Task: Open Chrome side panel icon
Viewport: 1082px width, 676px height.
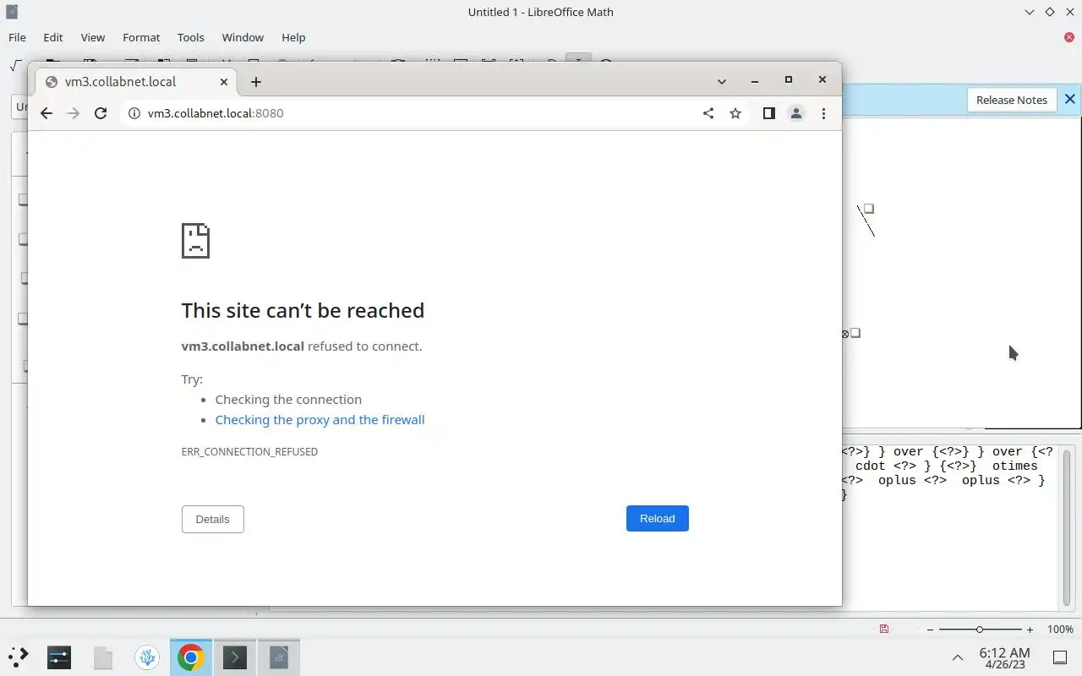Action: pyautogui.click(x=768, y=113)
